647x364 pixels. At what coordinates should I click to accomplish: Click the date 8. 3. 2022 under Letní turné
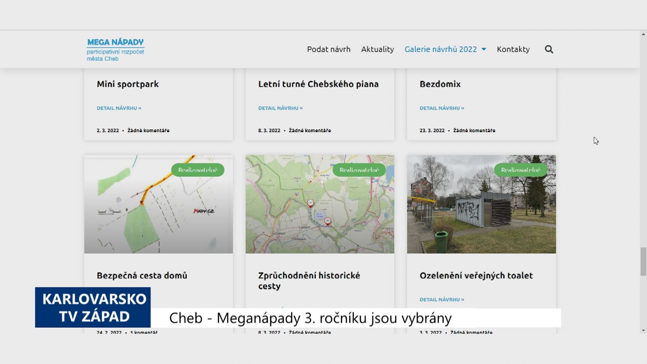269,131
